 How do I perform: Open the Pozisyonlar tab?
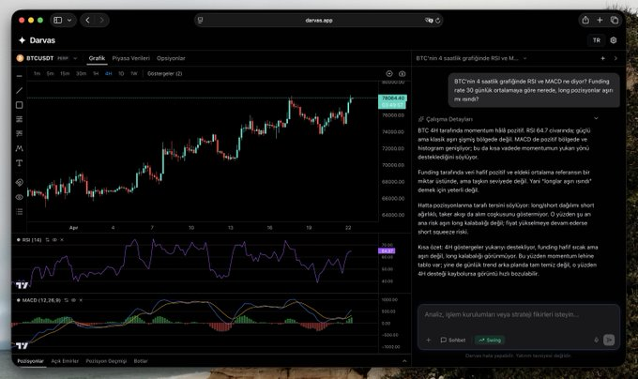(x=31, y=361)
